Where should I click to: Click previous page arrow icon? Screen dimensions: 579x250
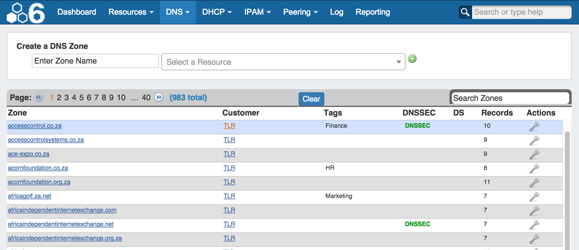[38, 97]
